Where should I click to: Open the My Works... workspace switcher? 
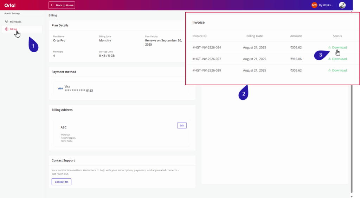click(x=325, y=5)
